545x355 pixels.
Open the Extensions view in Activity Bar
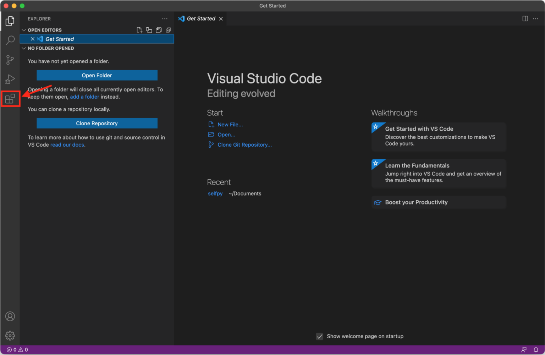click(x=10, y=99)
